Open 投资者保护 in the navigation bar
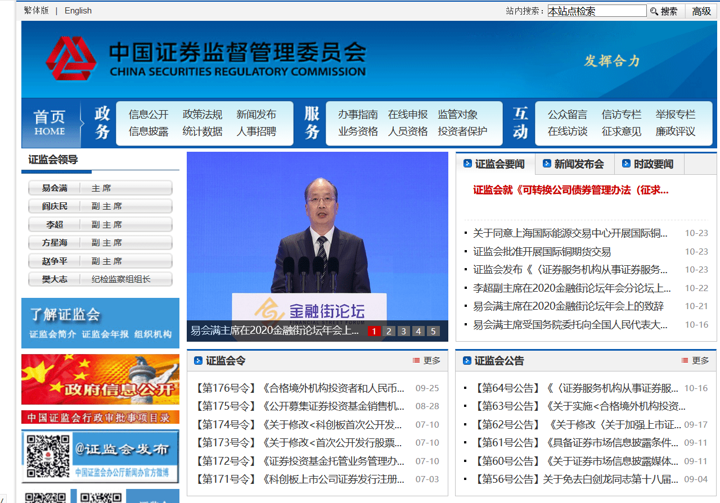Viewport: 720px width, 503px height. point(462,132)
